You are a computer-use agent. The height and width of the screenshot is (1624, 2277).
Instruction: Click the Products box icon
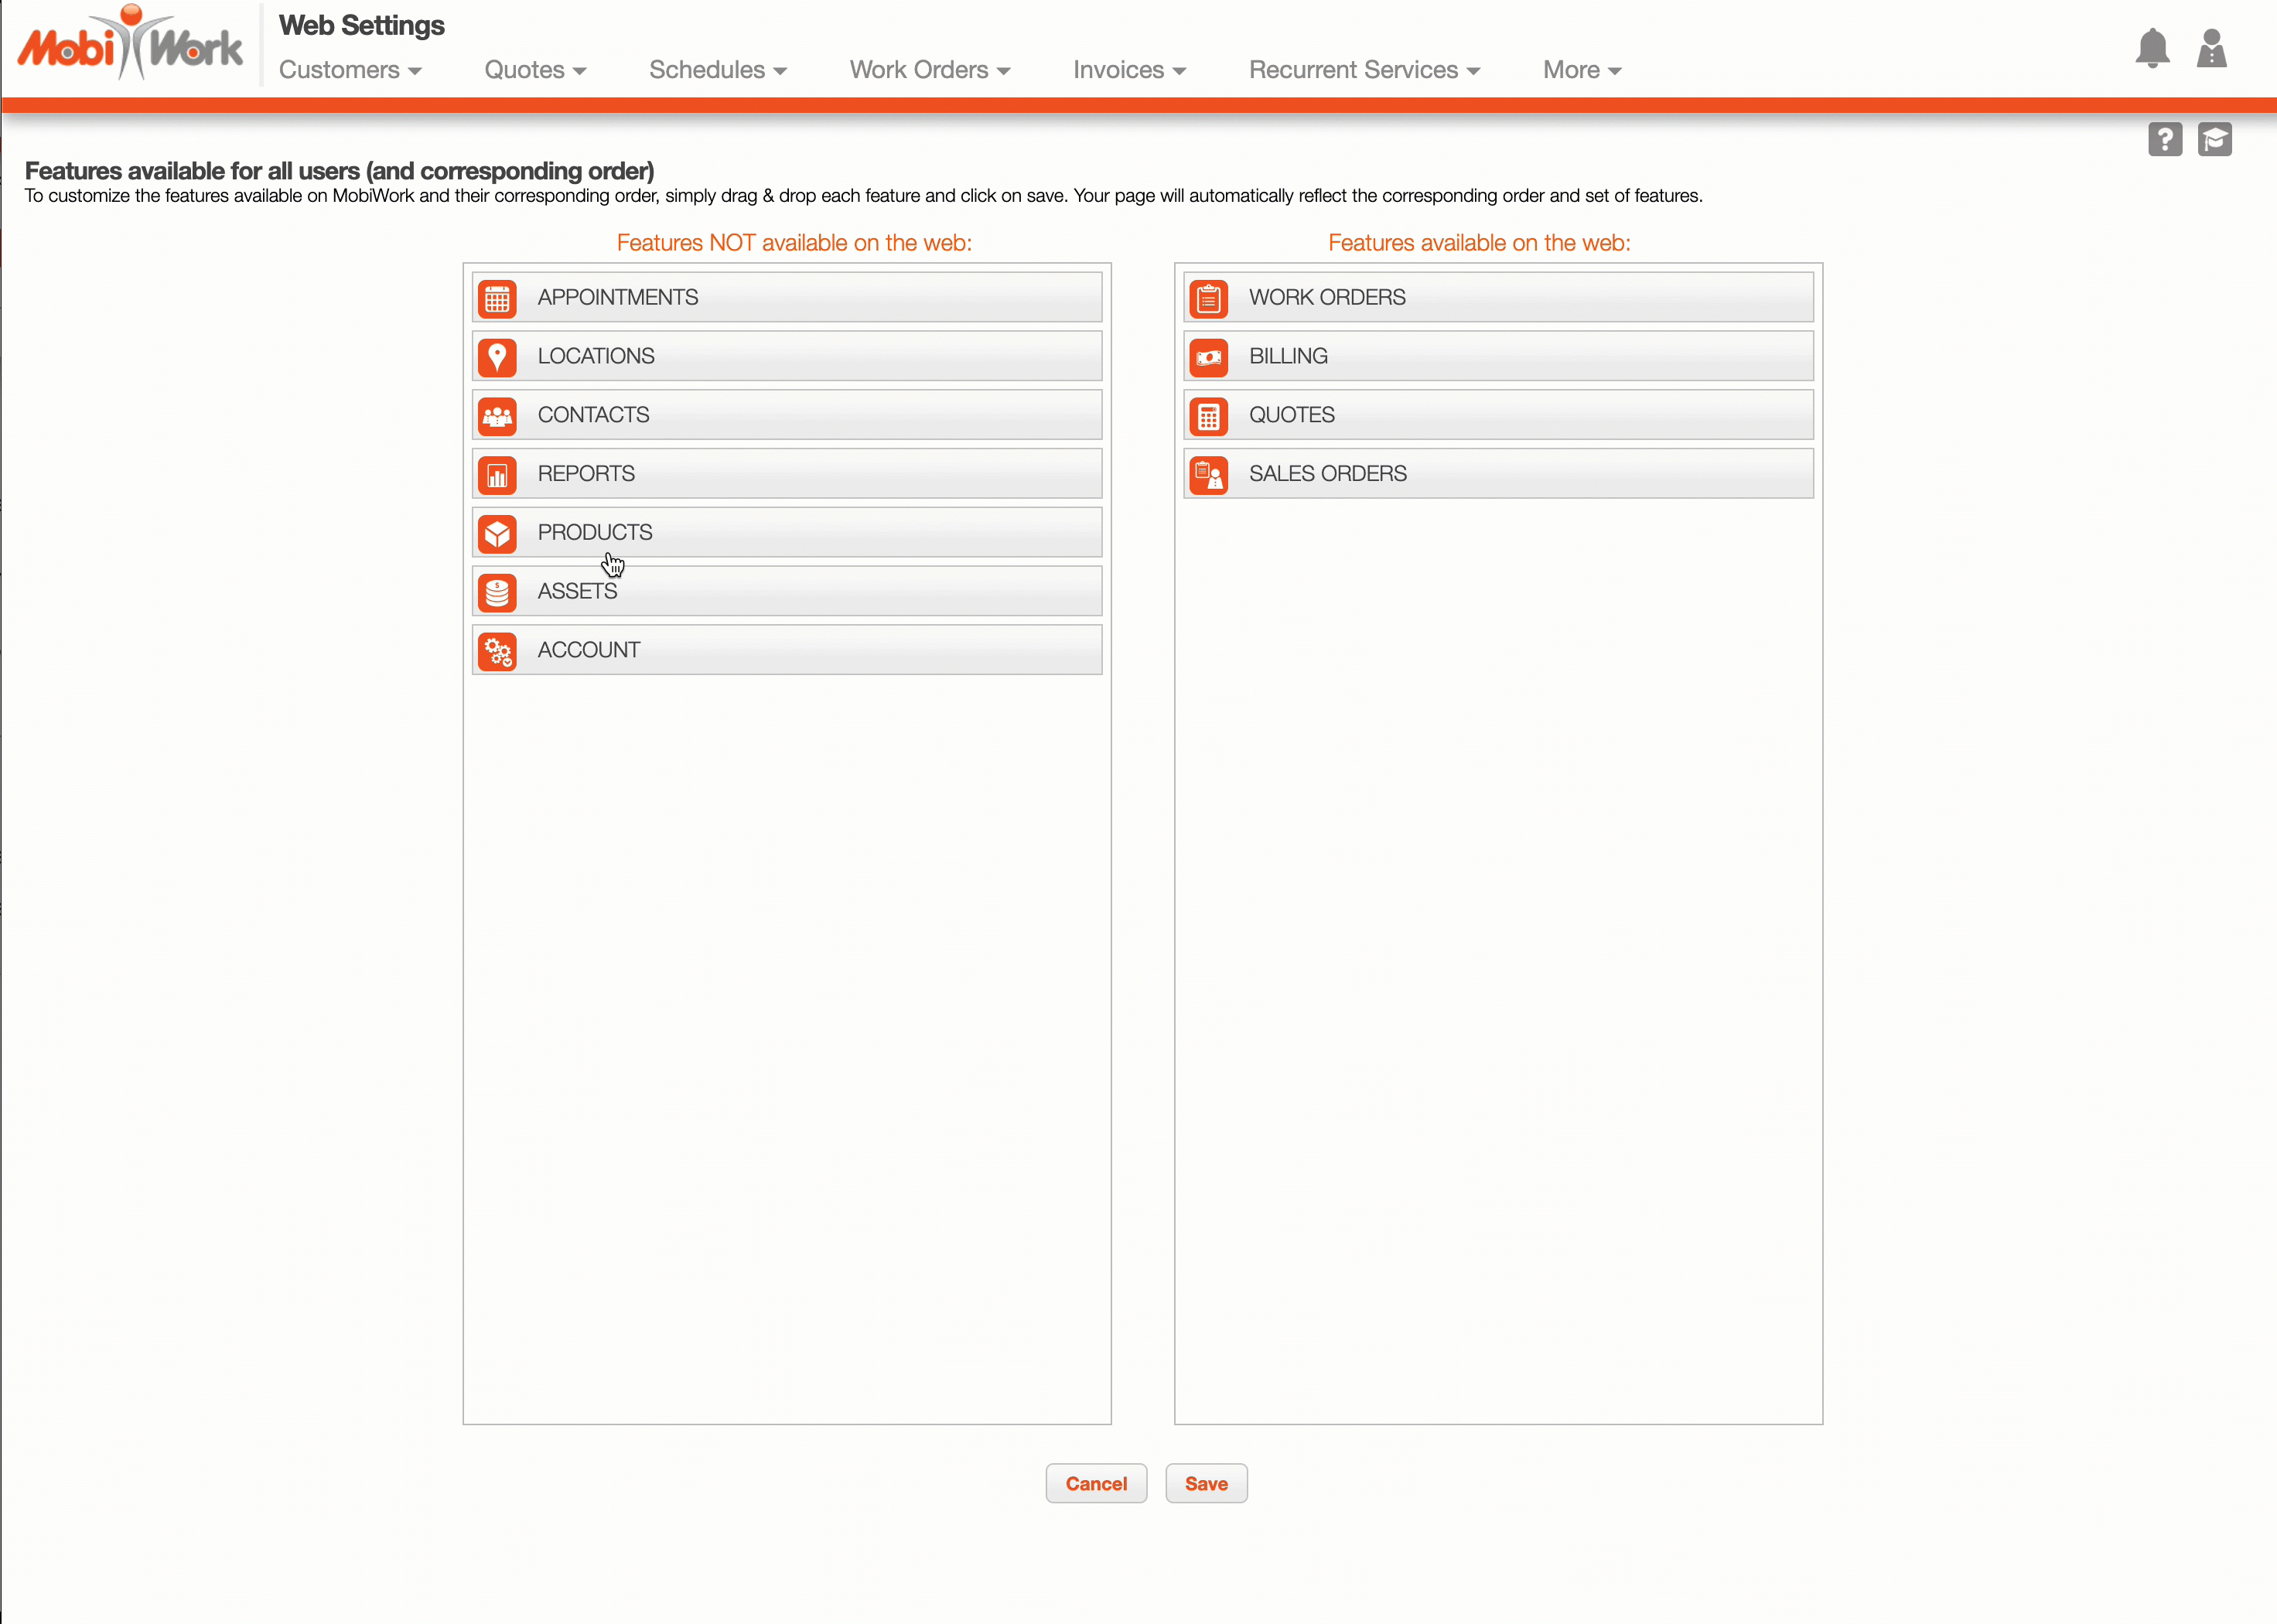pyautogui.click(x=497, y=534)
